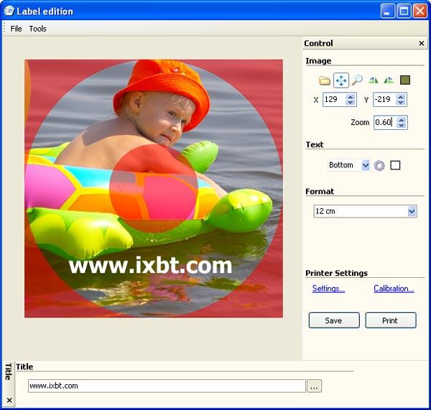Open the Bottom text position dropdown
This screenshot has width=431, height=410.
pyautogui.click(x=366, y=165)
